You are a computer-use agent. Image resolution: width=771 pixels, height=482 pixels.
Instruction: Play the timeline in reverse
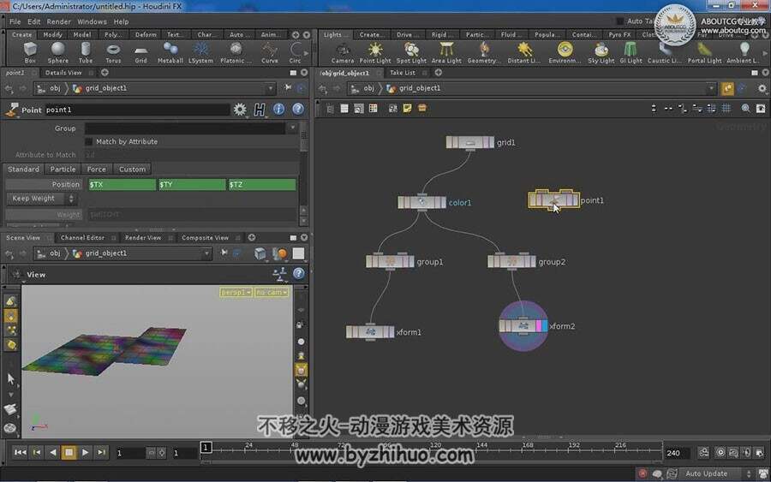tap(52, 452)
